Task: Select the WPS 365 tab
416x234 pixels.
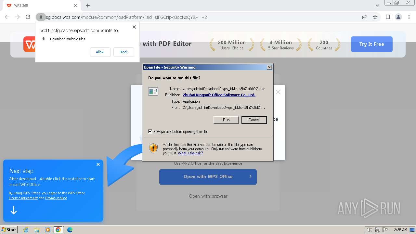Action: point(42,6)
